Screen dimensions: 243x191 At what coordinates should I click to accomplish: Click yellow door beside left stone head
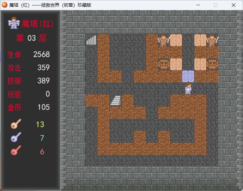pyautogui.click(x=176, y=64)
